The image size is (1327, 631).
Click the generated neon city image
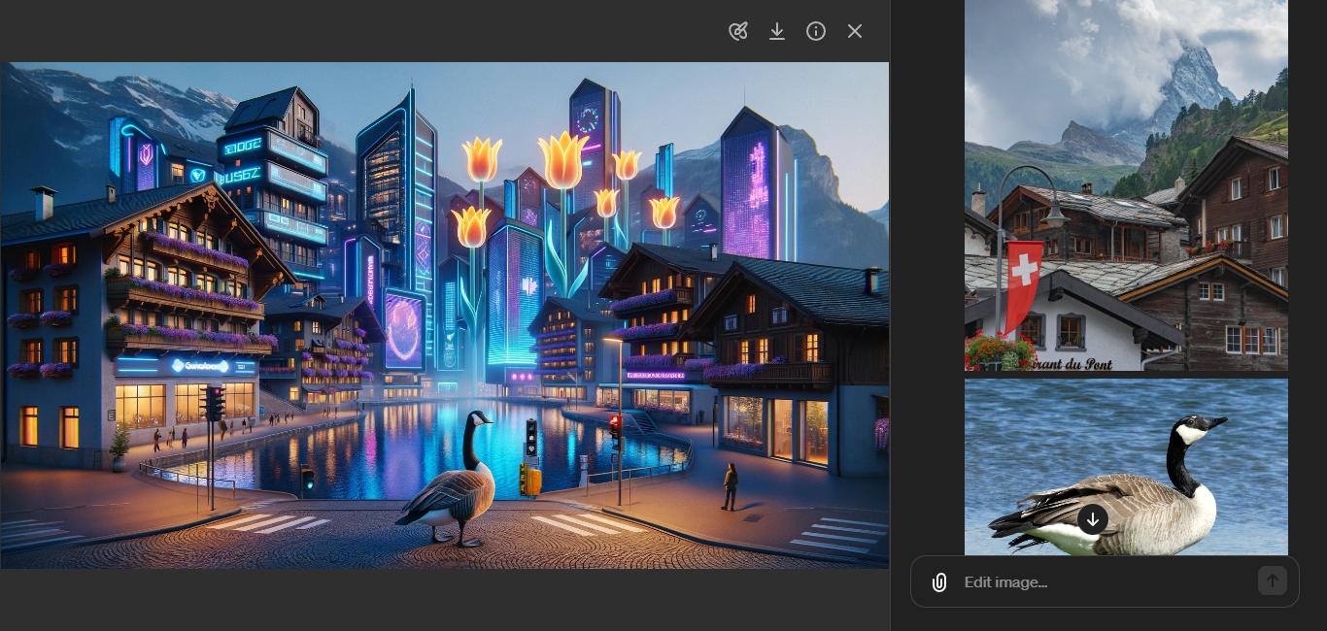point(445,315)
